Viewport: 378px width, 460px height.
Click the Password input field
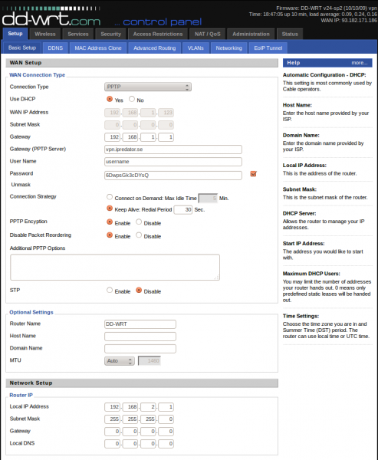173,175
